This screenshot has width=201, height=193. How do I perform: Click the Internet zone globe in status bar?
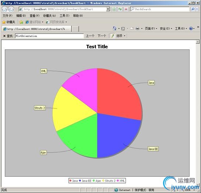coord(116,190)
